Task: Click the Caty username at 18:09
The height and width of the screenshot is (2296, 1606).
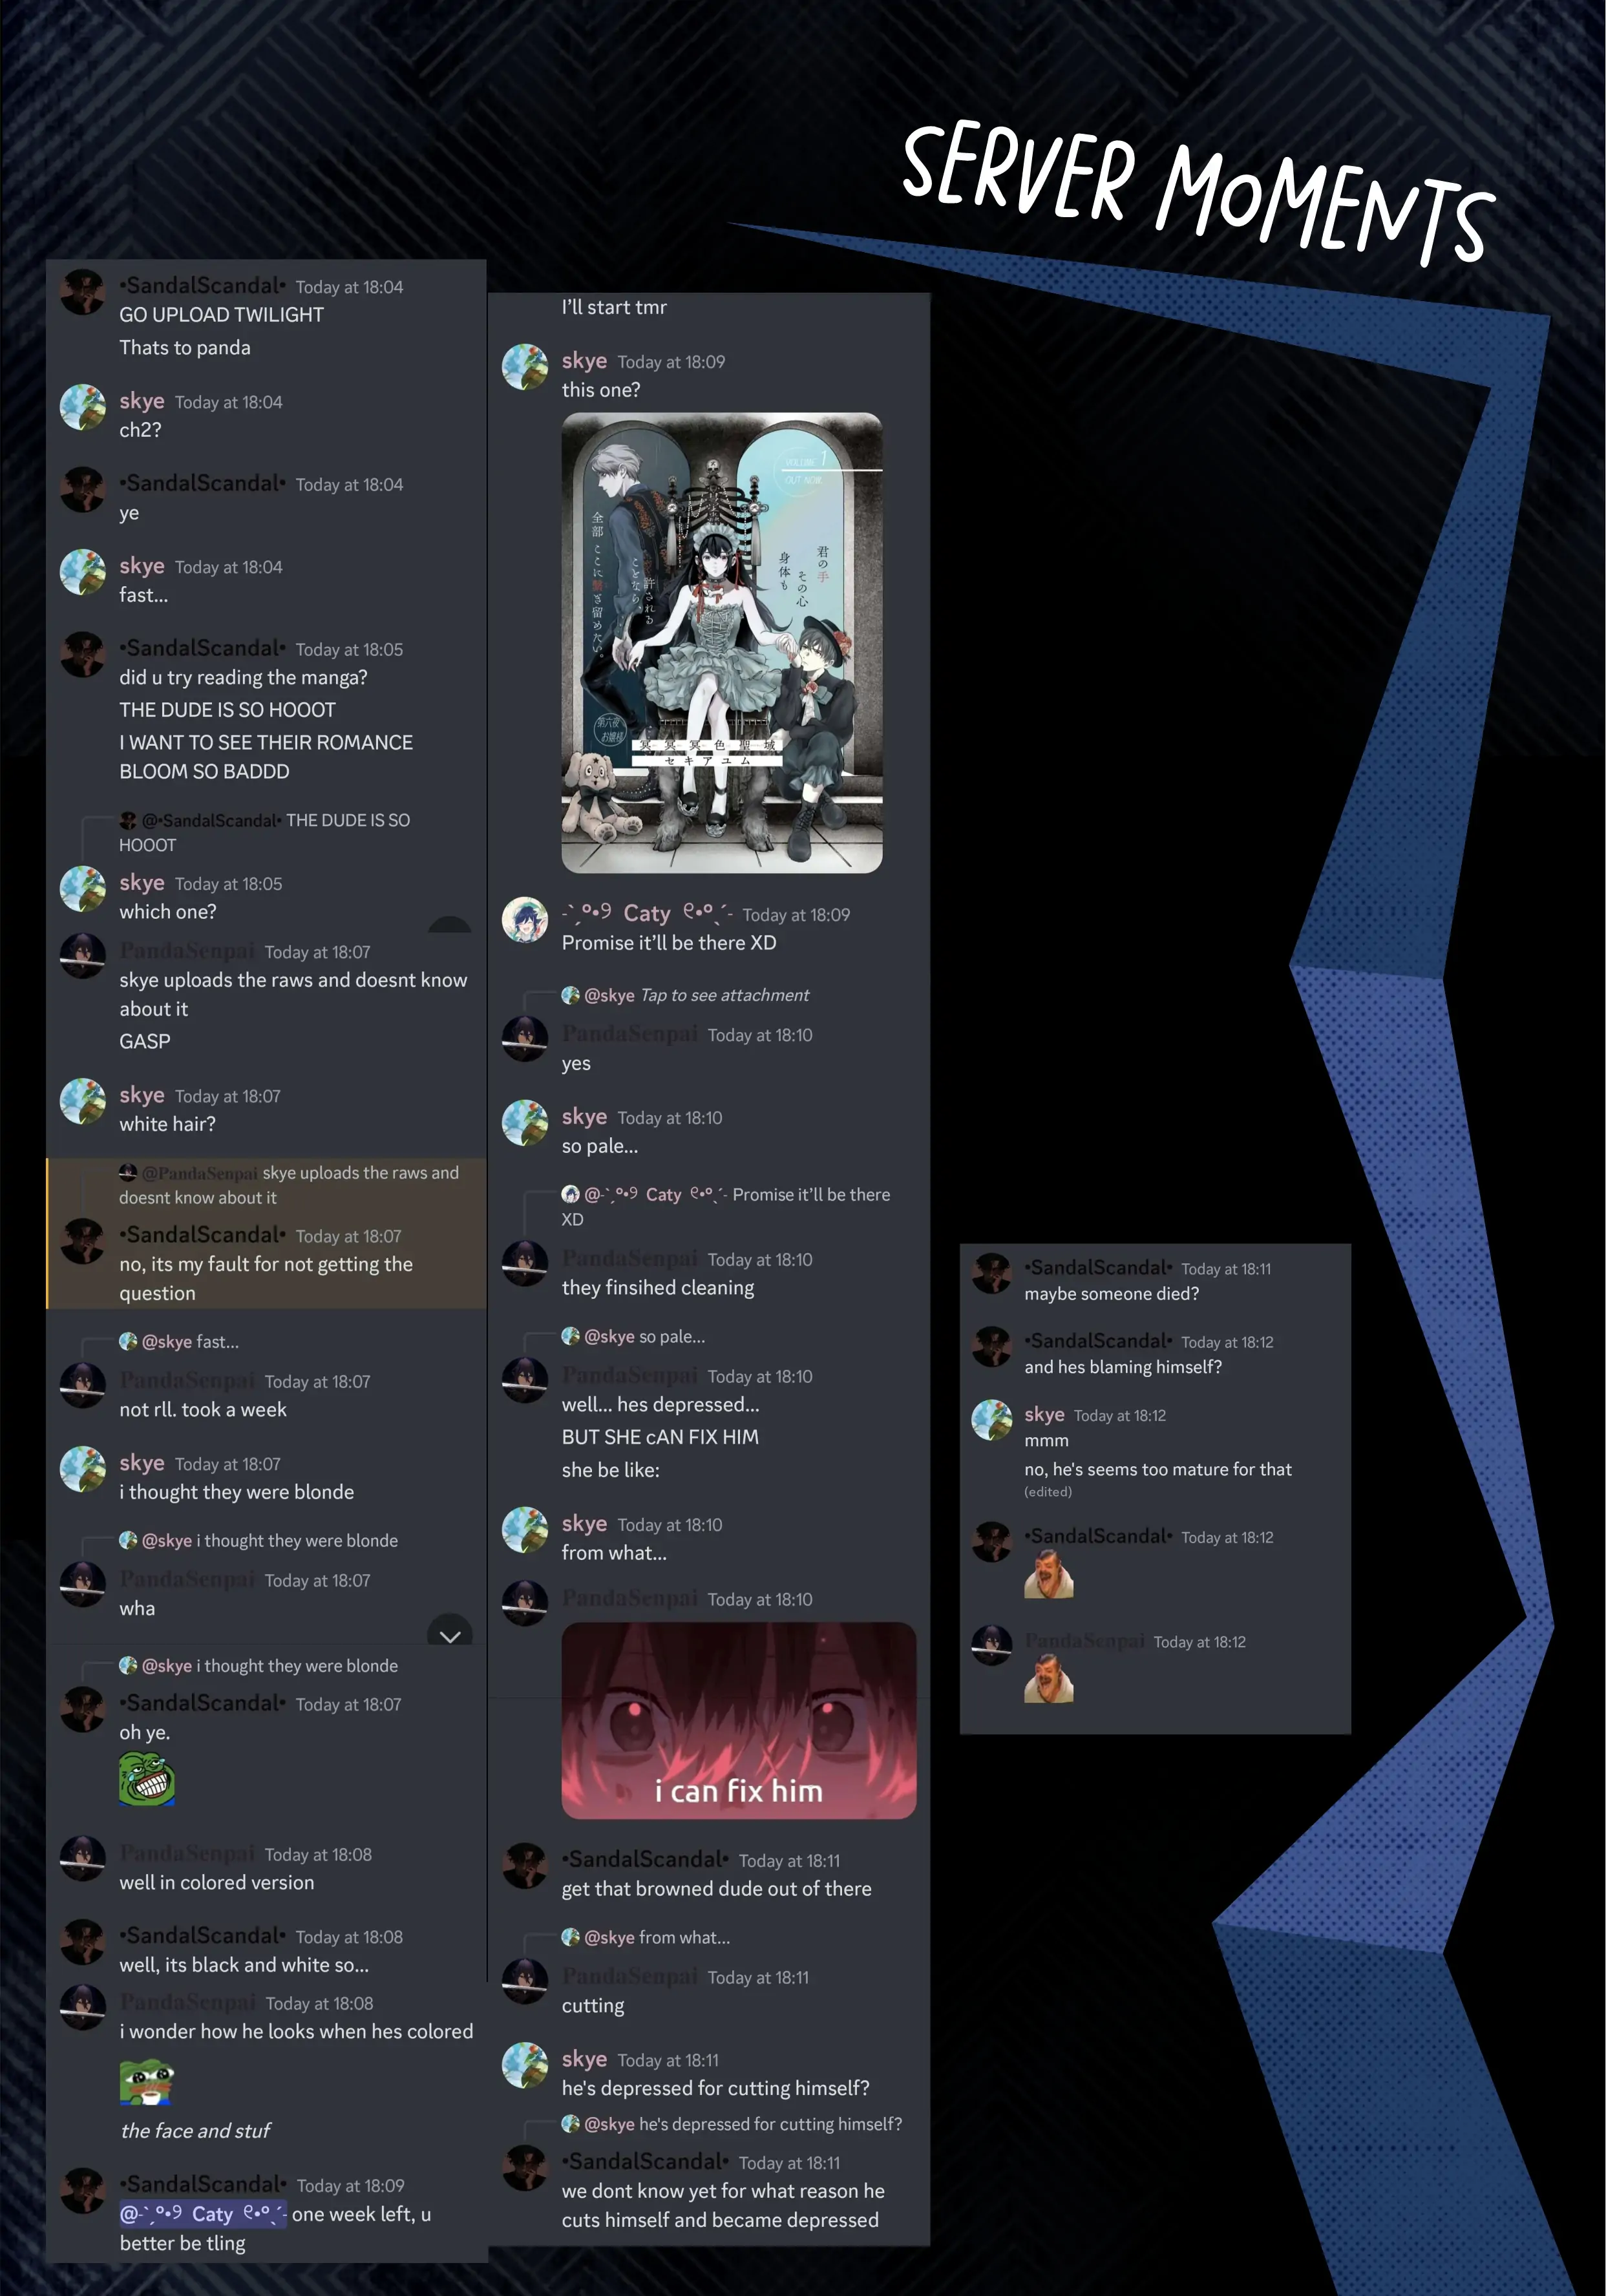Action: coord(647,913)
